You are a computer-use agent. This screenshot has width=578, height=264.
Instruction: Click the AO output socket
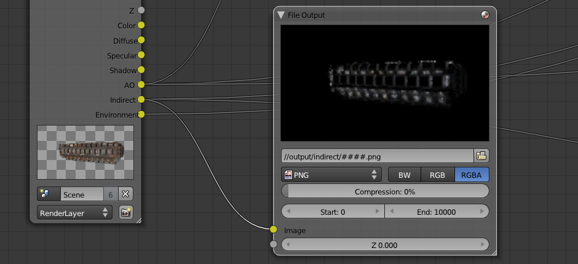click(141, 85)
